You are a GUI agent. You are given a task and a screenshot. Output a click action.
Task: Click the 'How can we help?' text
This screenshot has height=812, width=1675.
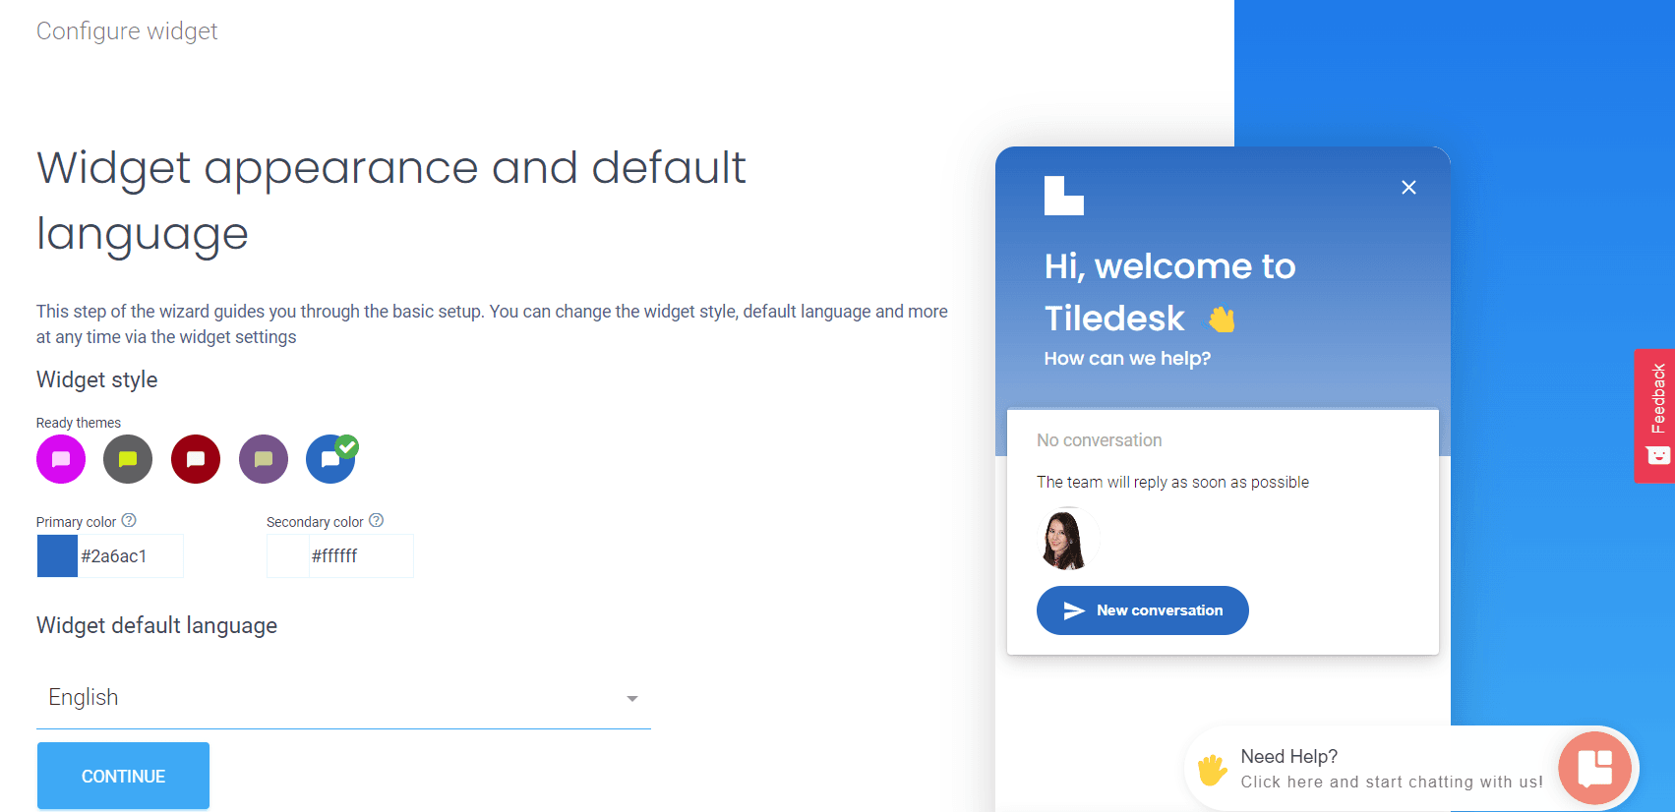(x=1127, y=359)
